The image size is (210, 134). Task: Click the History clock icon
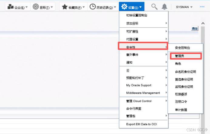coord(93,7)
